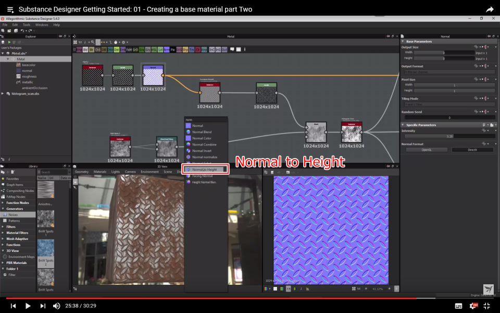Add a Normal (Nrm) node from toolbar

coord(167,50)
